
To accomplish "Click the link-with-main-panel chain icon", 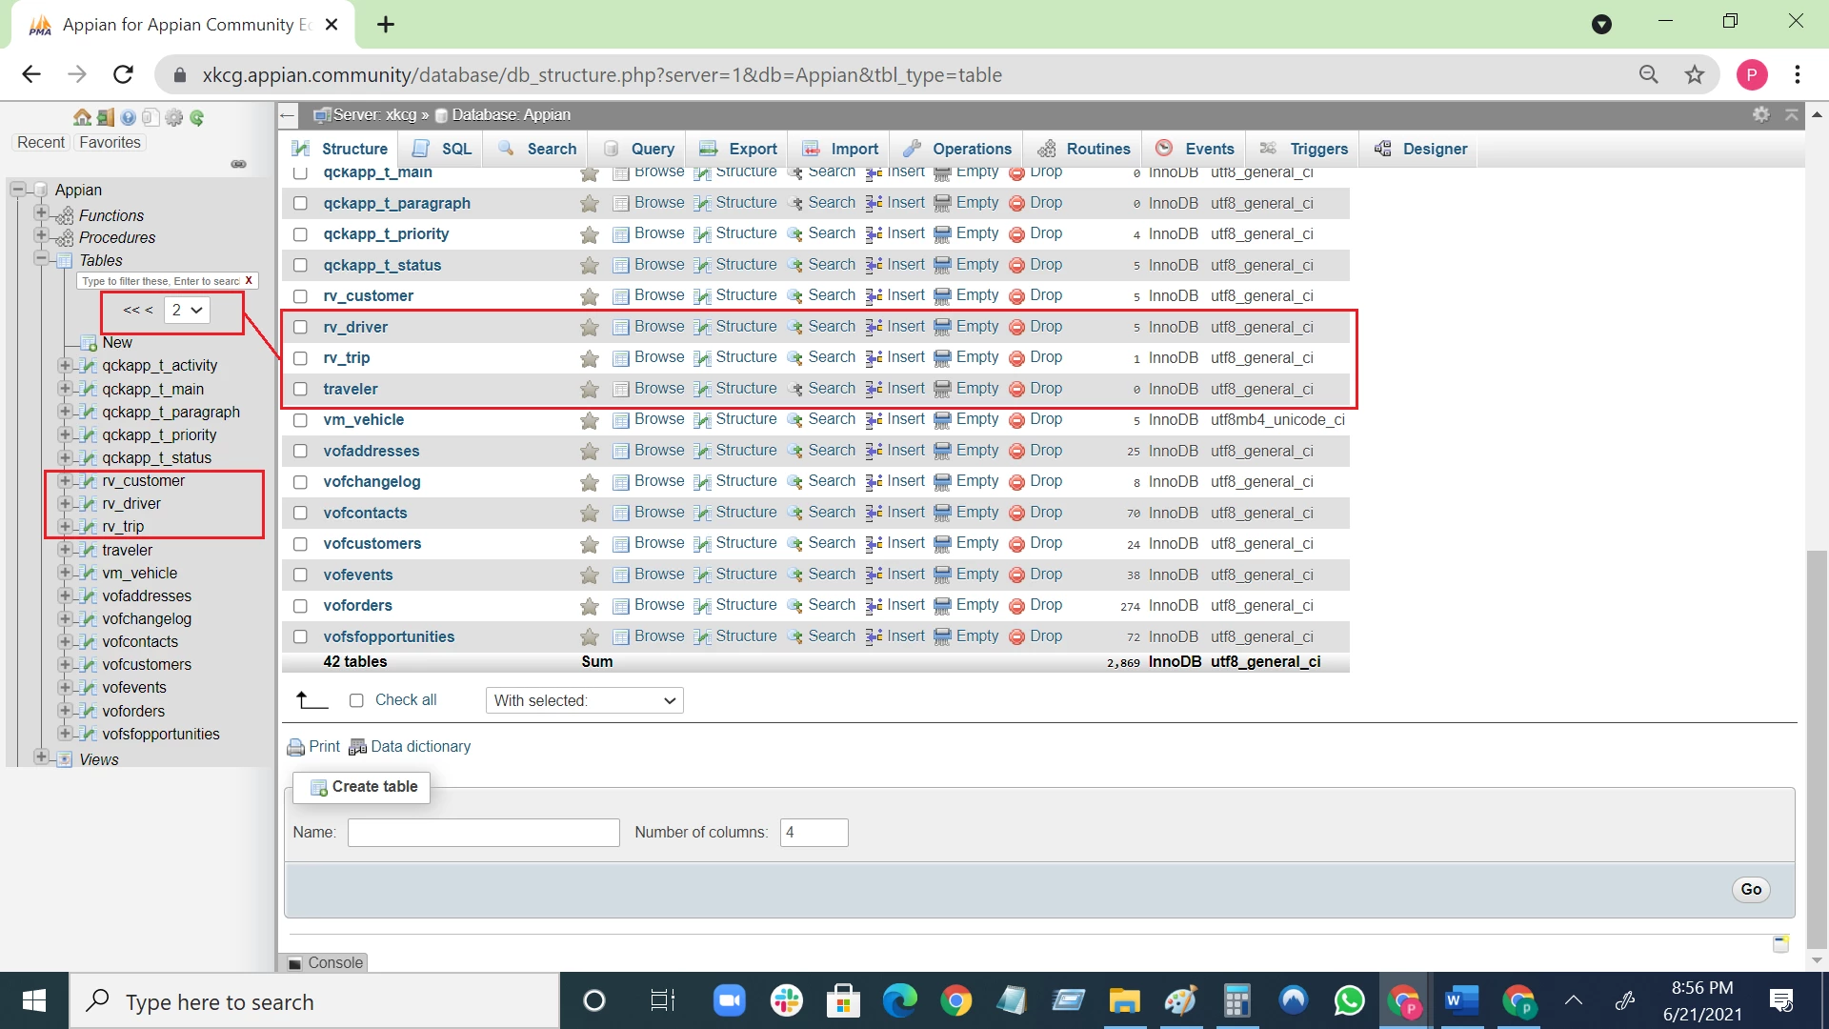I will tap(239, 164).
